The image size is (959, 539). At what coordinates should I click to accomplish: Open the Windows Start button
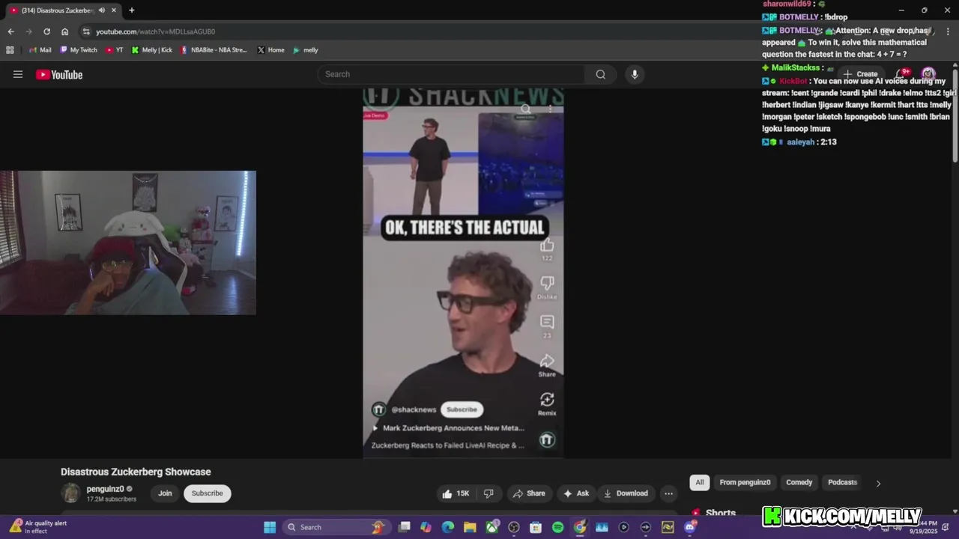[270, 527]
